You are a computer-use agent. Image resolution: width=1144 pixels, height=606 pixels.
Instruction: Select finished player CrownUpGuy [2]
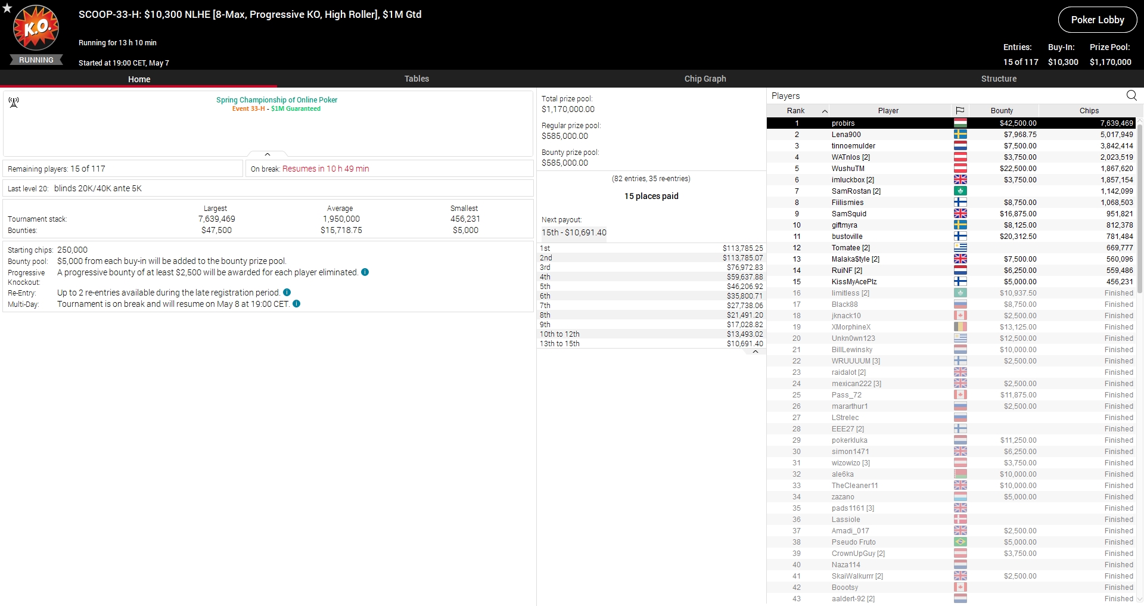[x=952, y=554]
